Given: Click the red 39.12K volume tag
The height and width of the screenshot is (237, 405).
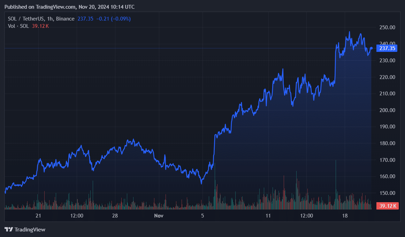Looking at the screenshot, I should click(388, 206).
